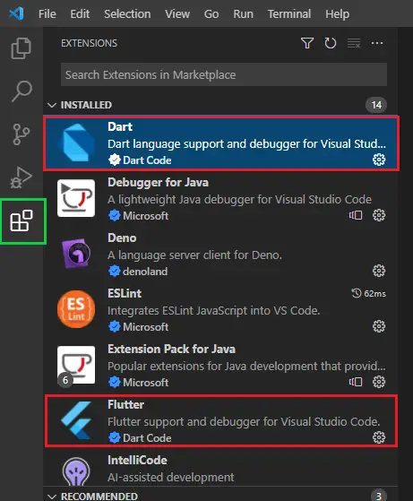This screenshot has width=413, height=501.
Task: Open the Run and Debug view
Action: click(x=22, y=177)
